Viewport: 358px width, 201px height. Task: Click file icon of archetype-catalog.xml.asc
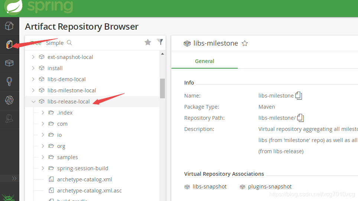[51, 191]
